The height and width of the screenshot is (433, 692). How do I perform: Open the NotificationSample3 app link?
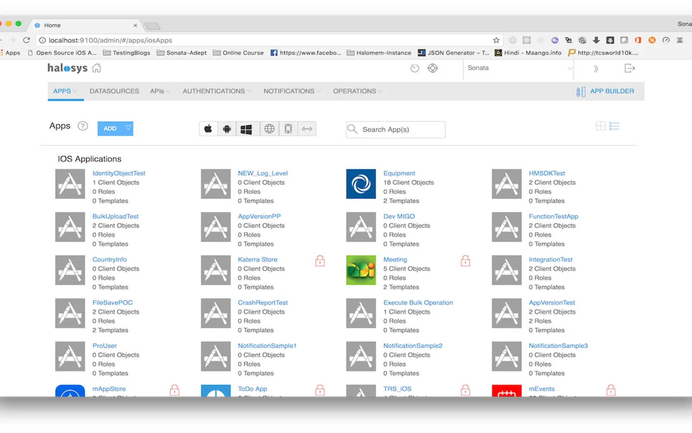[x=558, y=346]
